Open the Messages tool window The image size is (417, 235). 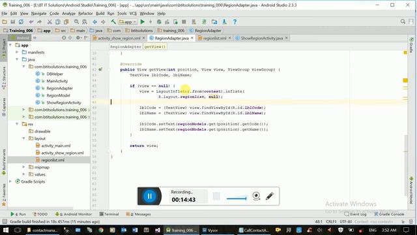tap(138, 214)
